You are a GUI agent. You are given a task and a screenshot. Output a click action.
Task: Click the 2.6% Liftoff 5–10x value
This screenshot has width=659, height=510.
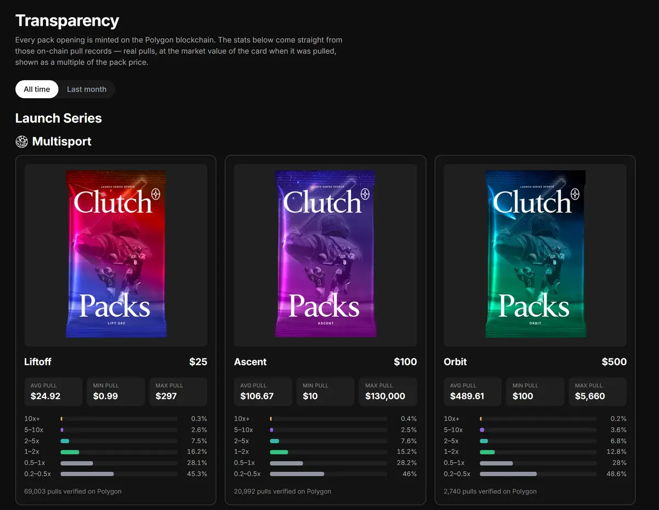pos(199,430)
